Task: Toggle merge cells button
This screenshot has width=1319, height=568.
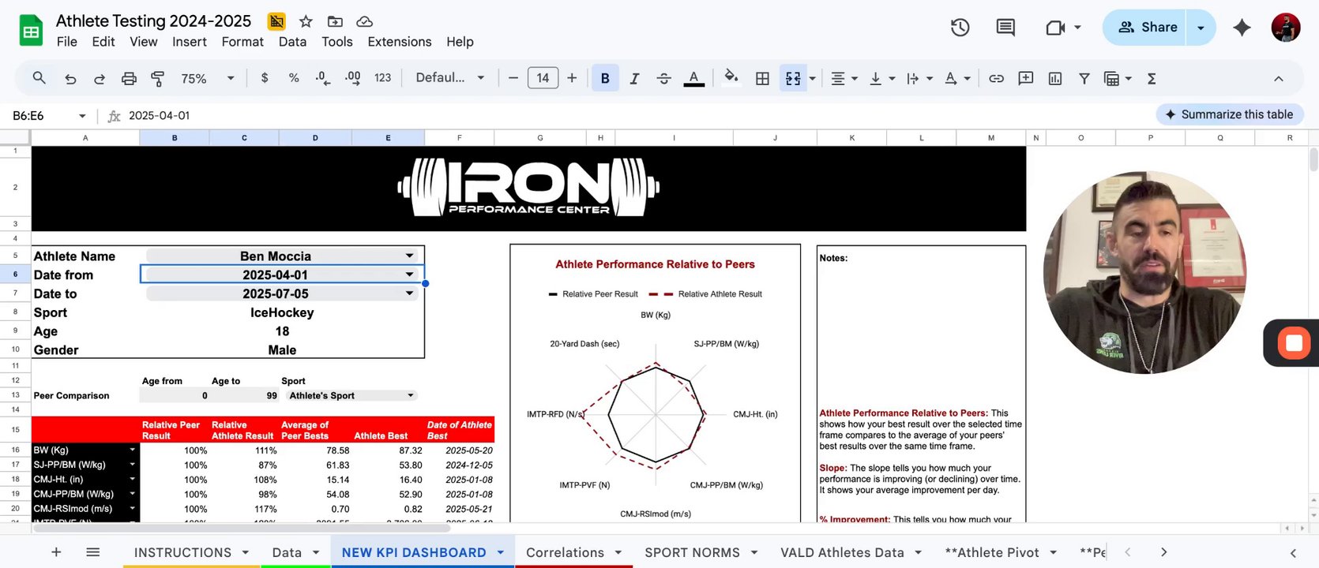Action: pos(793,78)
